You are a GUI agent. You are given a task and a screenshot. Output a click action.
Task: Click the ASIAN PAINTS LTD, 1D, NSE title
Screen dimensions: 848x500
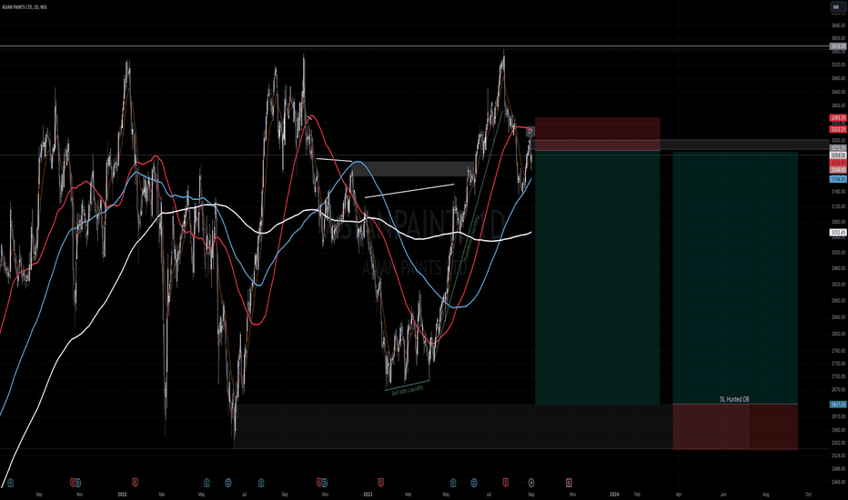click(25, 7)
